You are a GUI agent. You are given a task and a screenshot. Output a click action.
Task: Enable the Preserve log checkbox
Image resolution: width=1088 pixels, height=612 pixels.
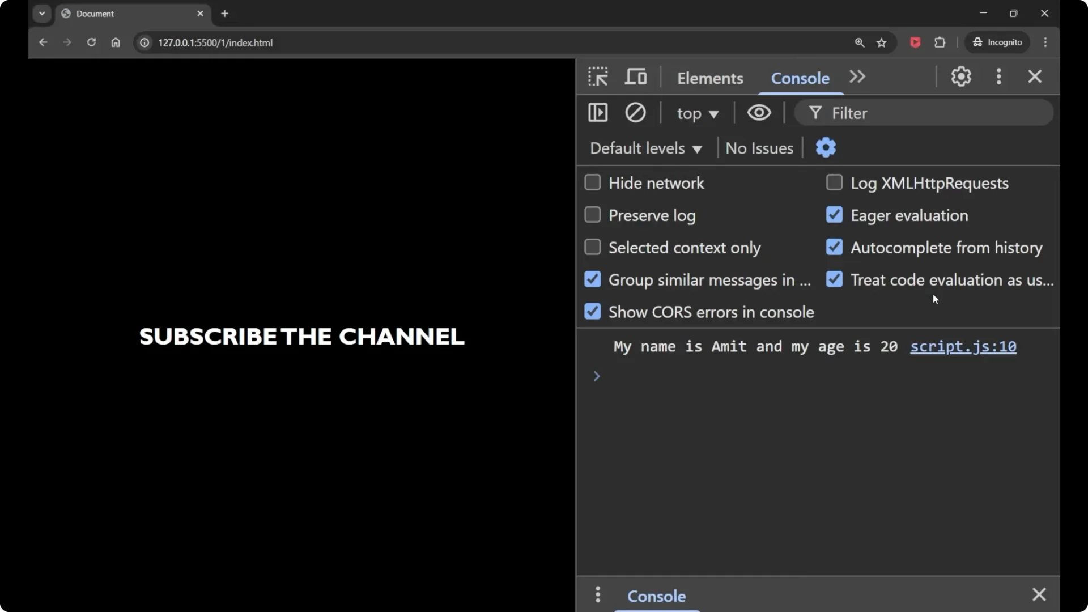[x=593, y=215]
